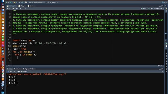
Task: Click the editor Save document icon
Action: tap(17, 9)
